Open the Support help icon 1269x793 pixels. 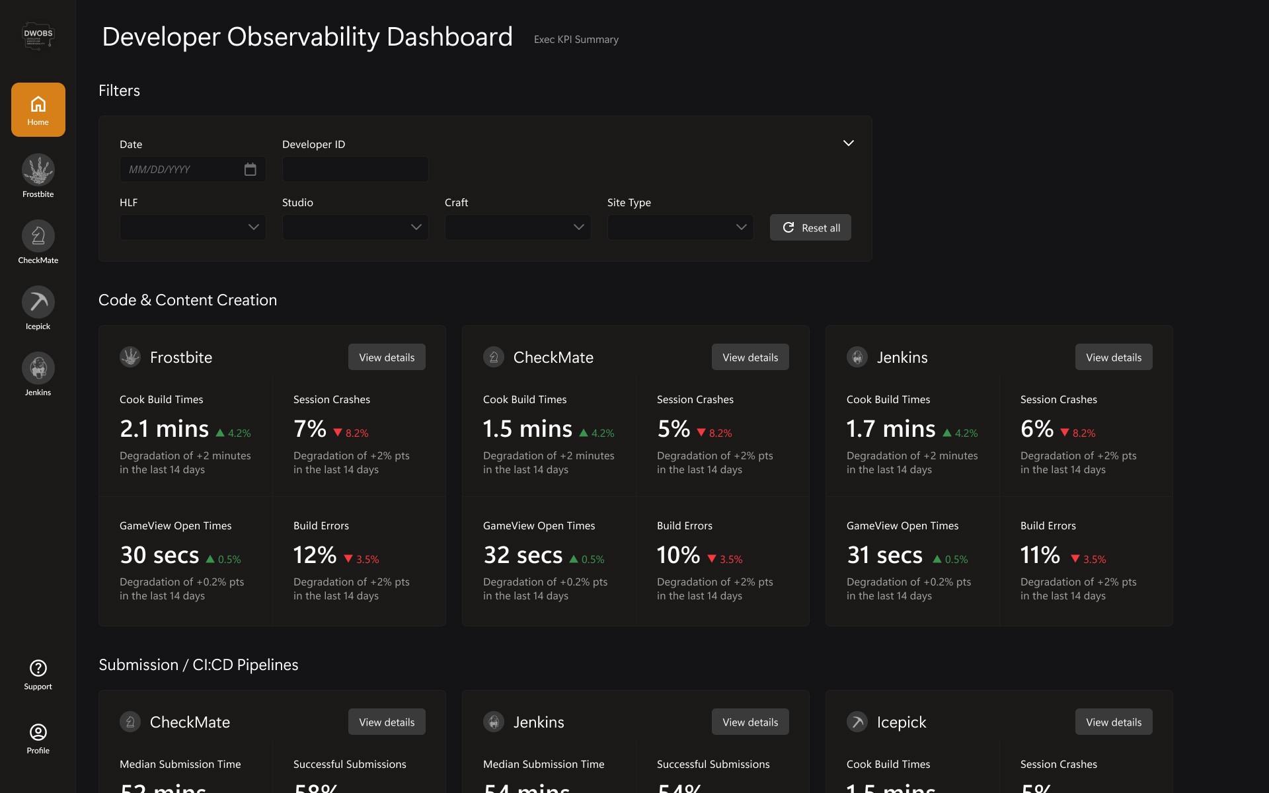[x=38, y=669]
